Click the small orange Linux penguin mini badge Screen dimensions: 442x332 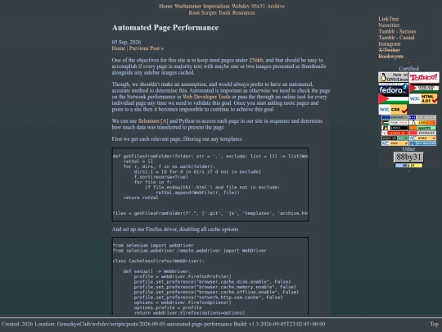pos(422,122)
